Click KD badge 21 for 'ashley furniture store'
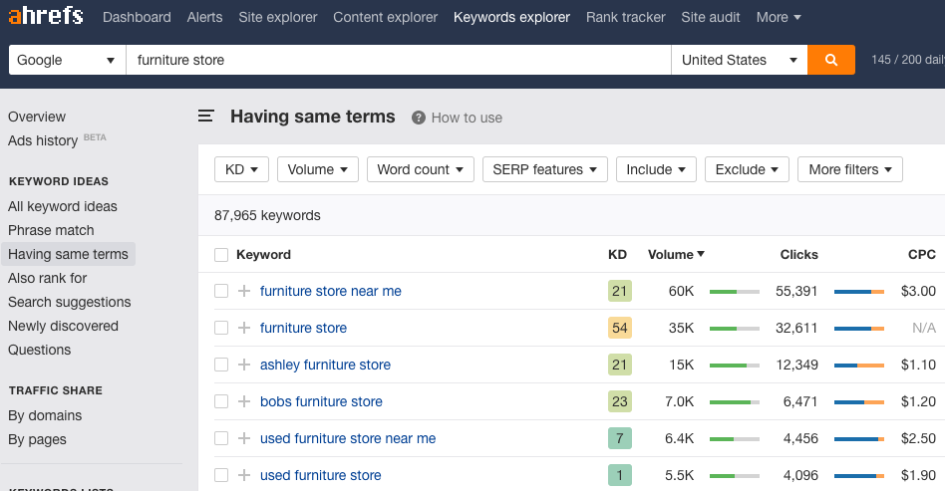Image resolution: width=945 pixels, height=491 pixels. point(620,365)
